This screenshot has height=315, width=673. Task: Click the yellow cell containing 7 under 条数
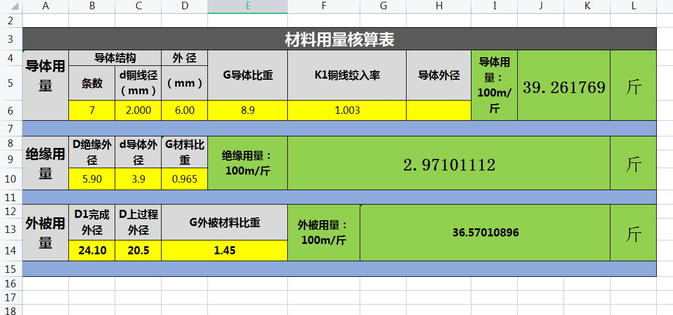(92, 110)
